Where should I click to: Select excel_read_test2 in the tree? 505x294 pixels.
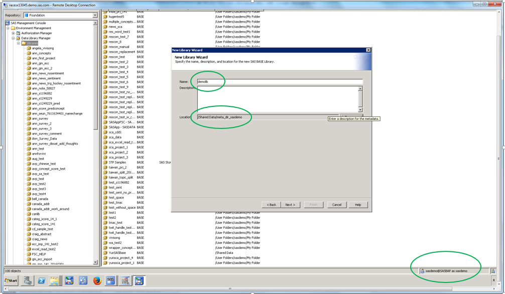click(x=44, y=249)
